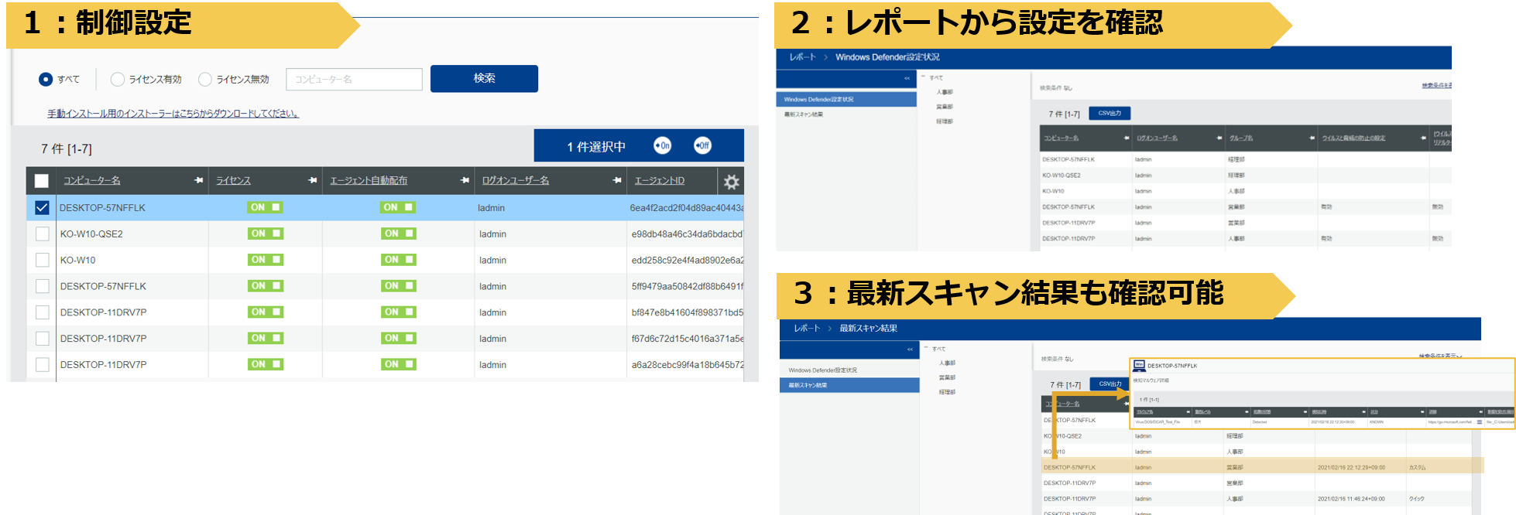Click the agent ID starting with edd258c92e4f
The height and width of the screenshot is (515, 1516).
click(687, 260)
